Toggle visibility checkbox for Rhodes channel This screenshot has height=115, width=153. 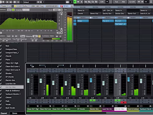[1, 73]
